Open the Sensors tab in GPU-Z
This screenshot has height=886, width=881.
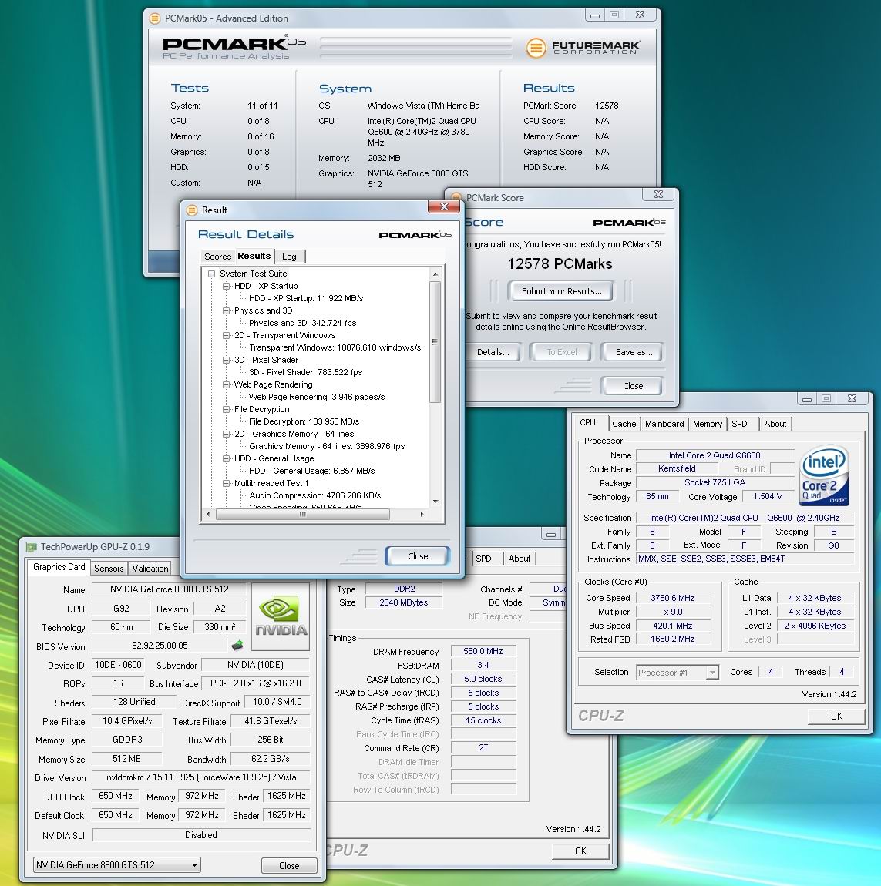click(x=109, y=569)
